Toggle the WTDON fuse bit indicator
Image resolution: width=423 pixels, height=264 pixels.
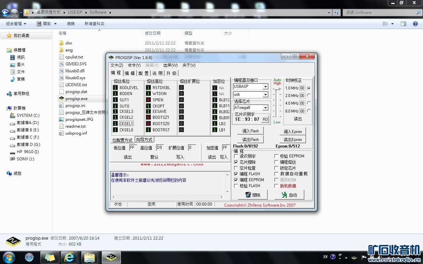point(148,94)
